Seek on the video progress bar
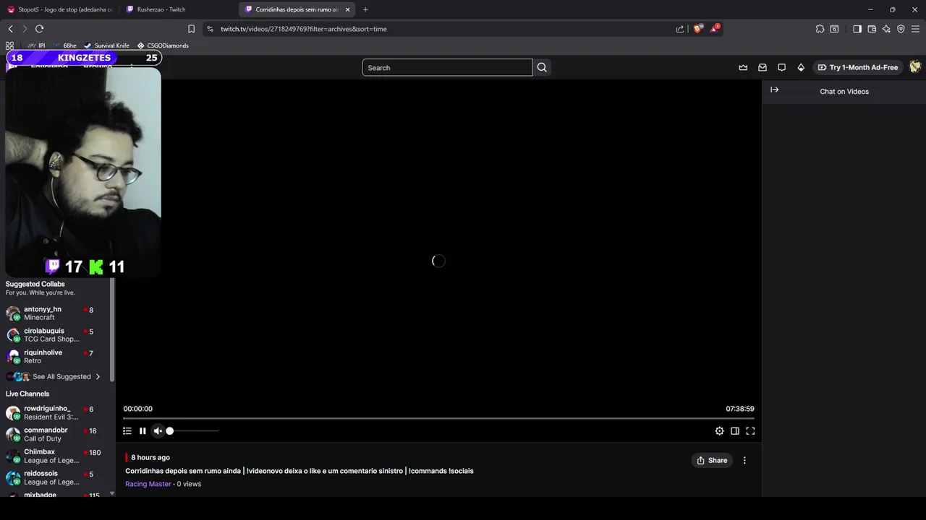The image size is (926, 520). 438,418
